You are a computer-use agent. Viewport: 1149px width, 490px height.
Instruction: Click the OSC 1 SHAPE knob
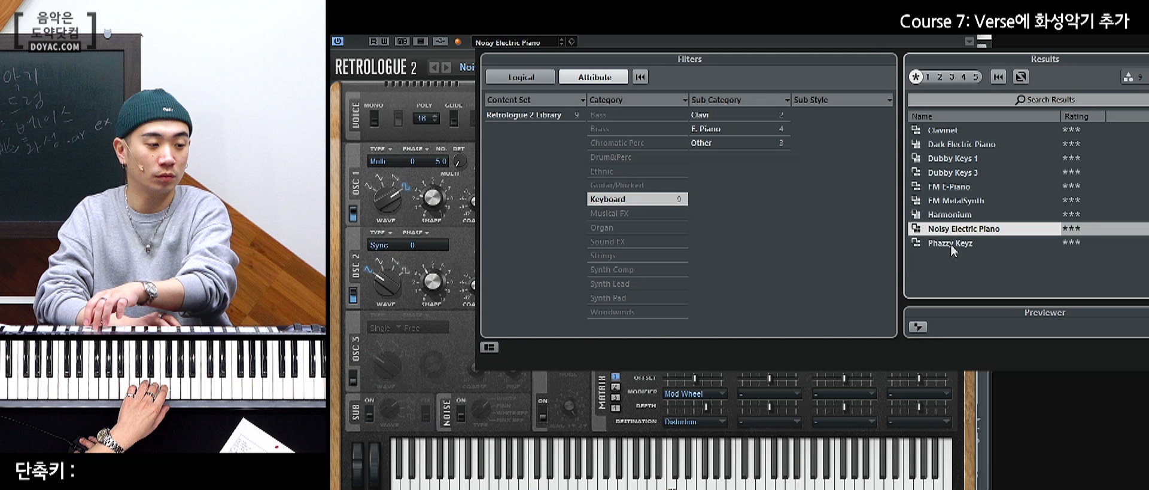(432, 197)
